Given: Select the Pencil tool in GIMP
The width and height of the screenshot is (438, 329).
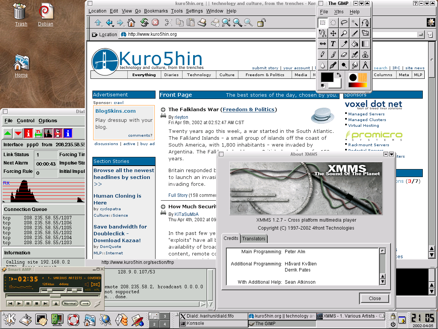Looking at the screenshot, I should [x=323, y=54].
